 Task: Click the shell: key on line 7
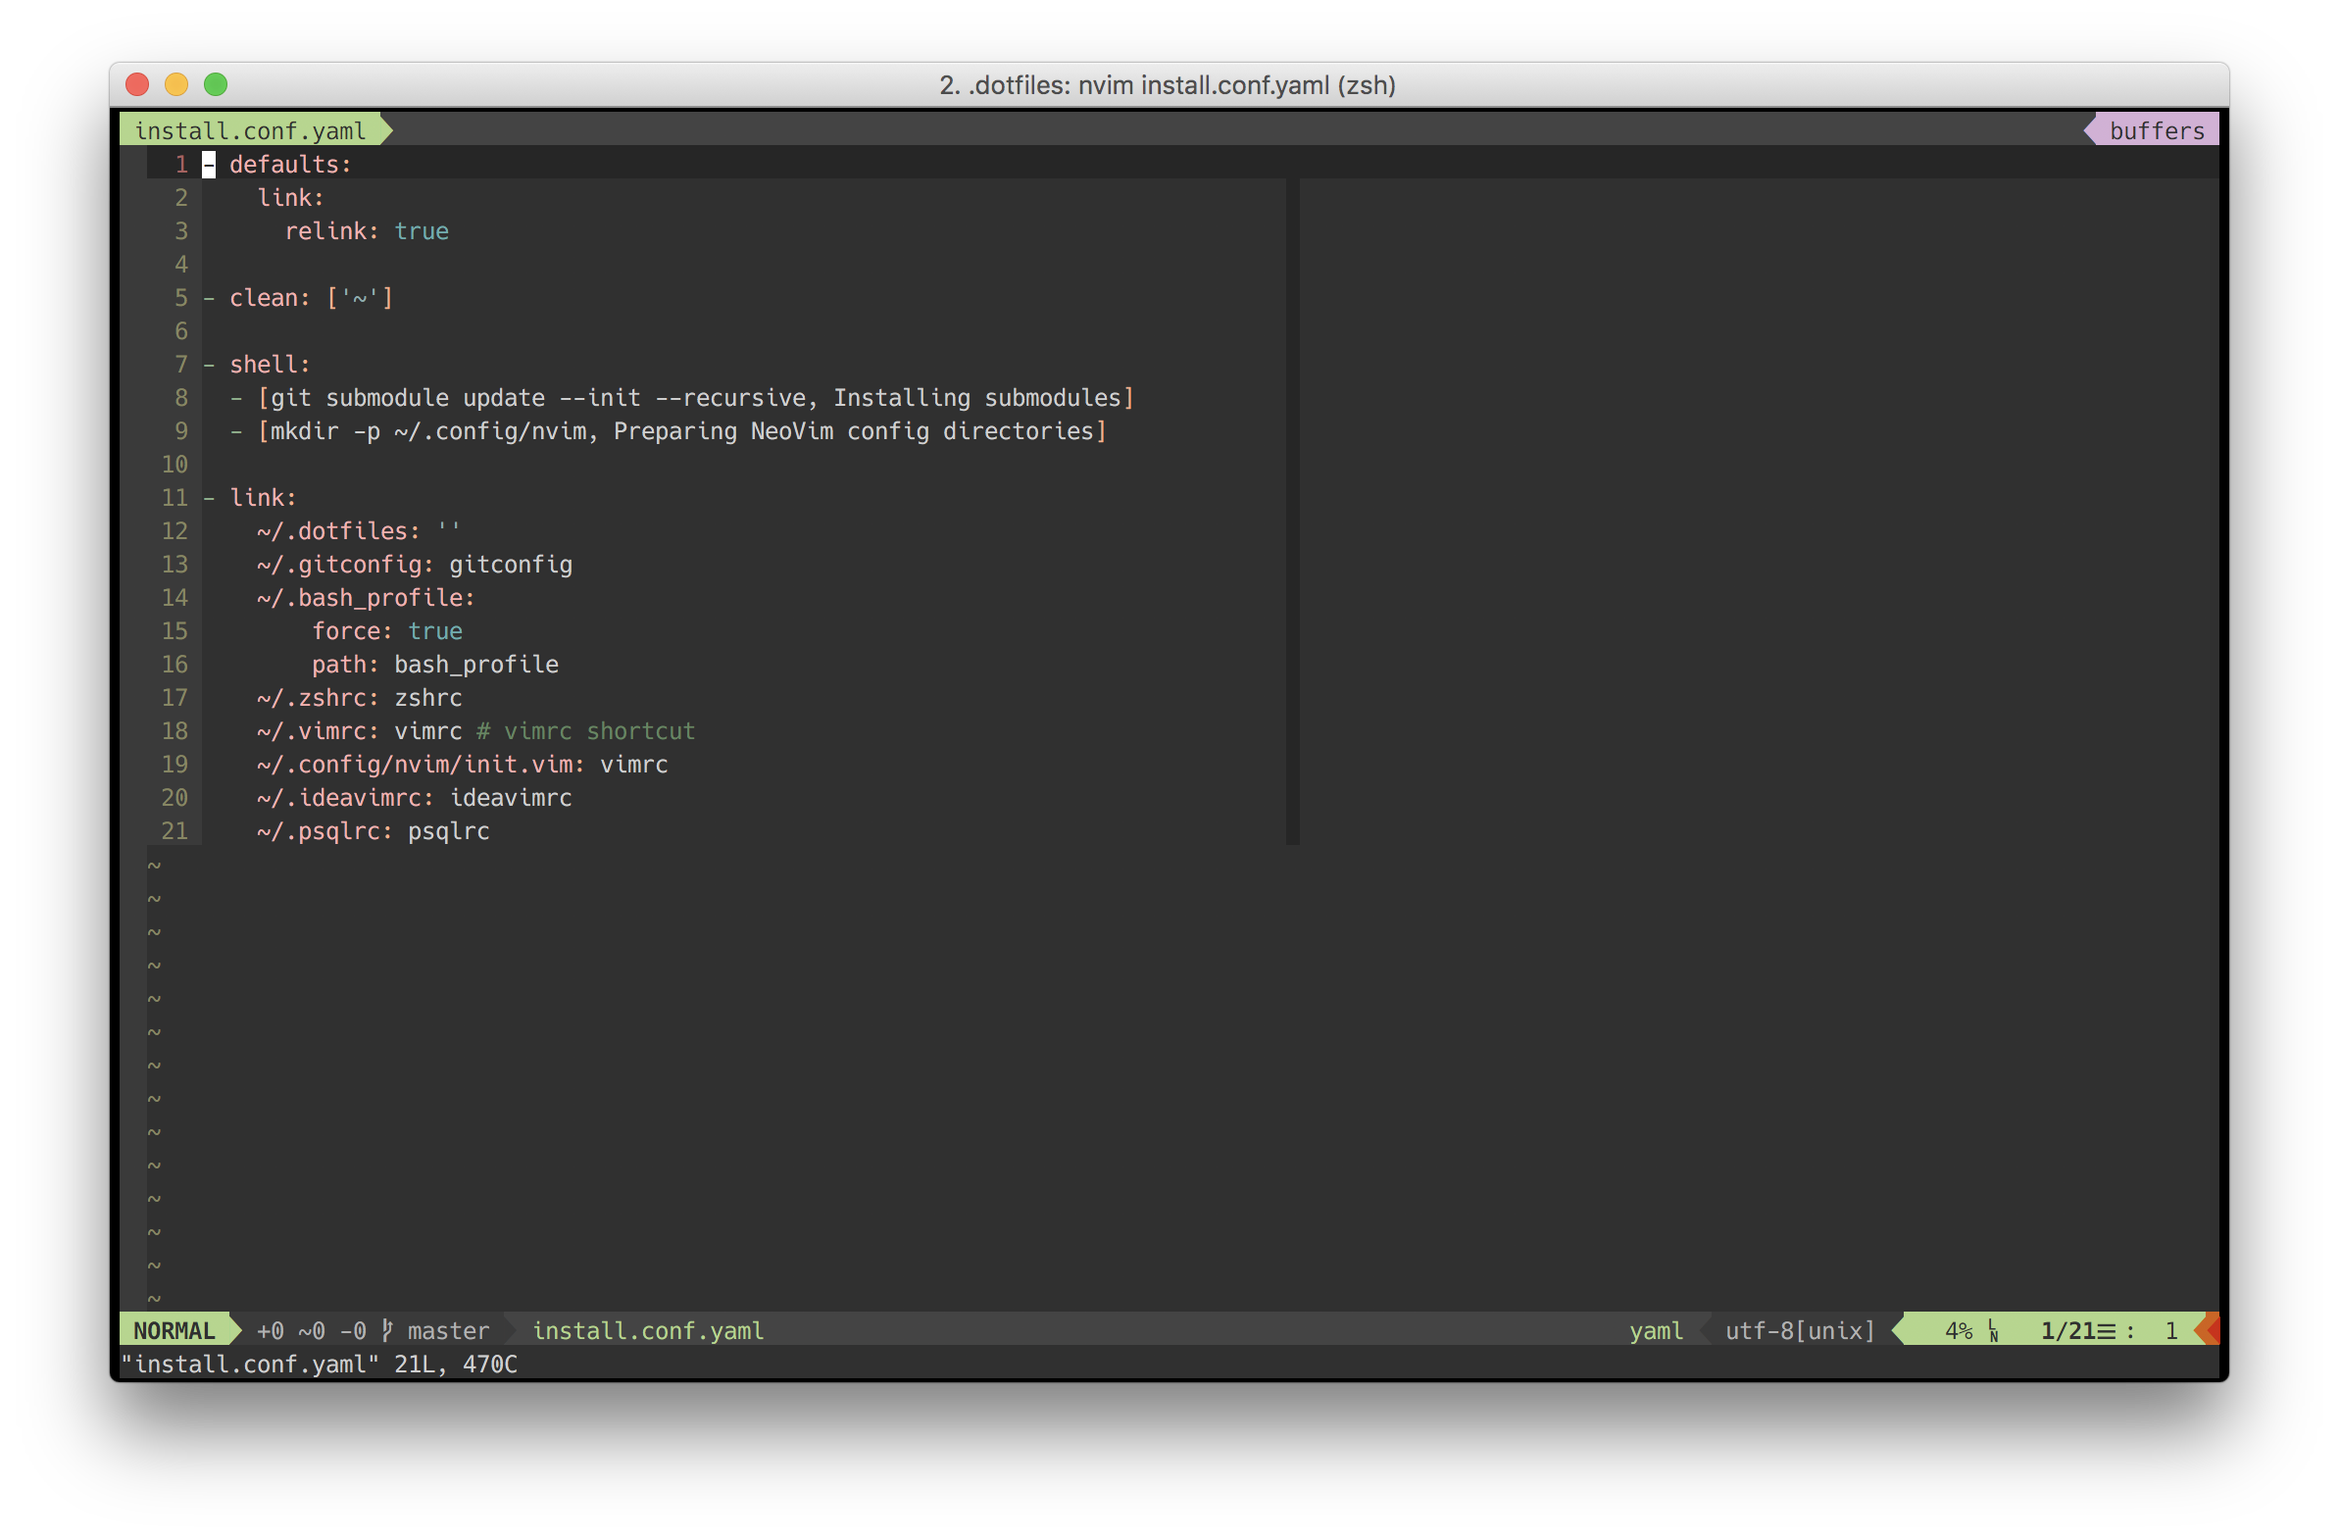(270, 365)
